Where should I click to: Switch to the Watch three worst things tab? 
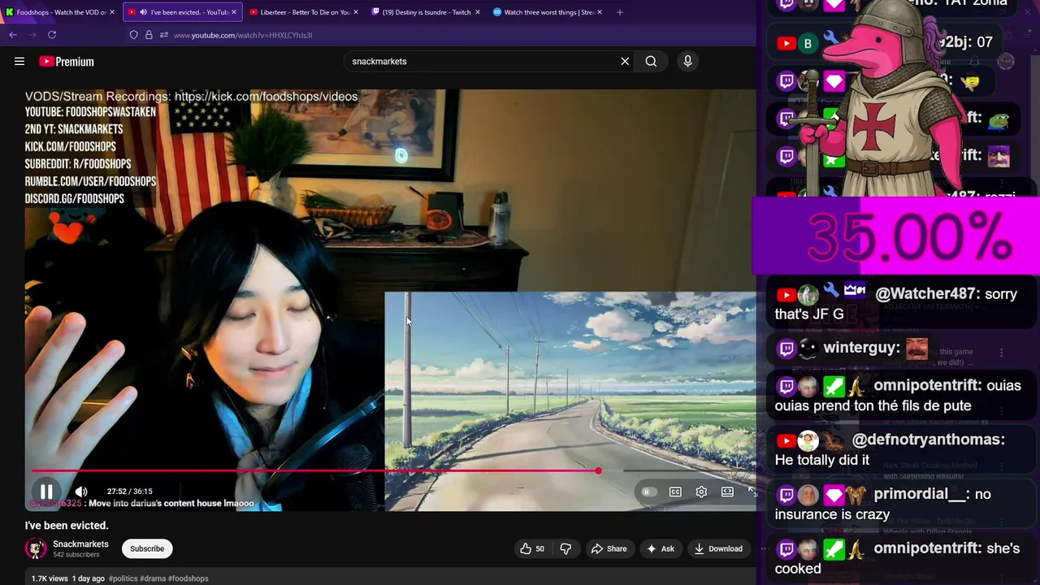[548, 12]
